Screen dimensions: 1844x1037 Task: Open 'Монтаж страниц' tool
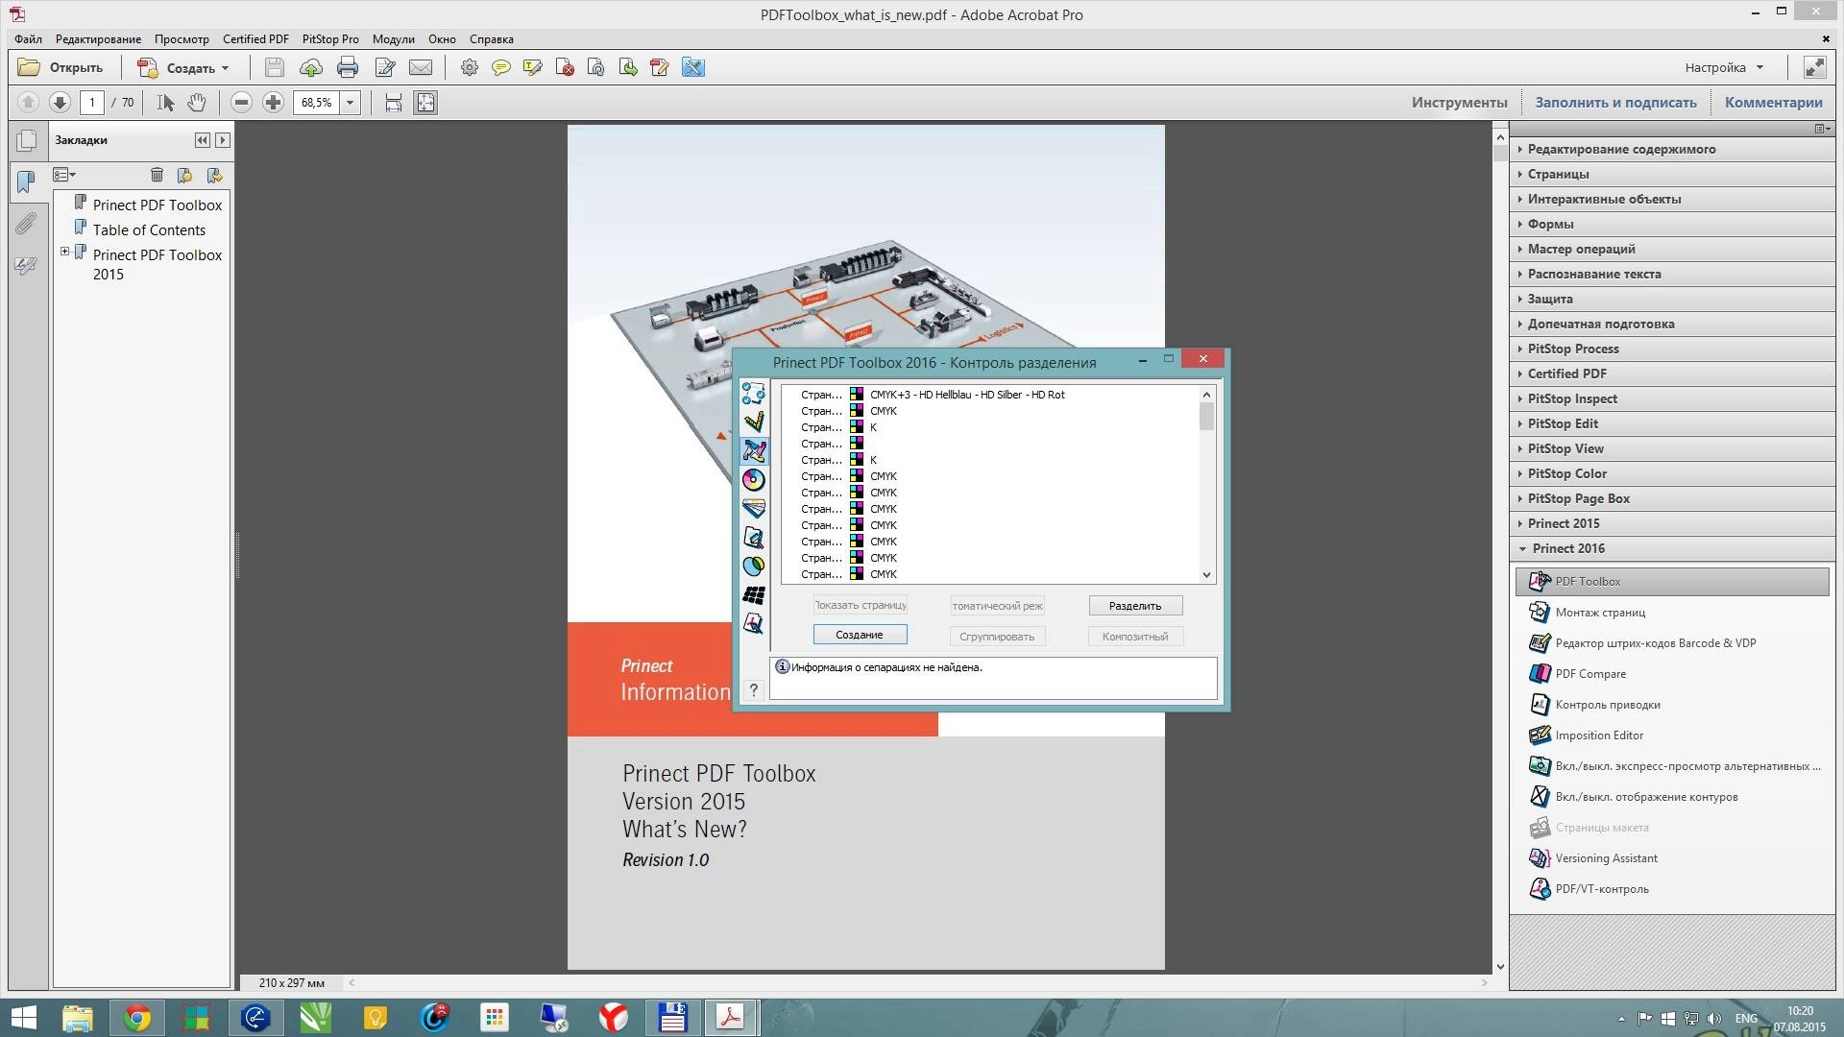(1587, 612)
